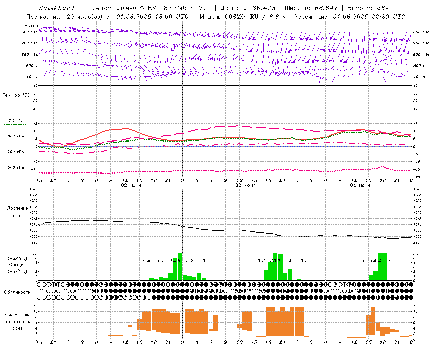
Task: Click the "(гПа)" unit under Давление
Action: (18, 216)
